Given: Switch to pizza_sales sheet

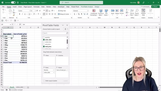Looking at the screenshot, I should [20, 87].
